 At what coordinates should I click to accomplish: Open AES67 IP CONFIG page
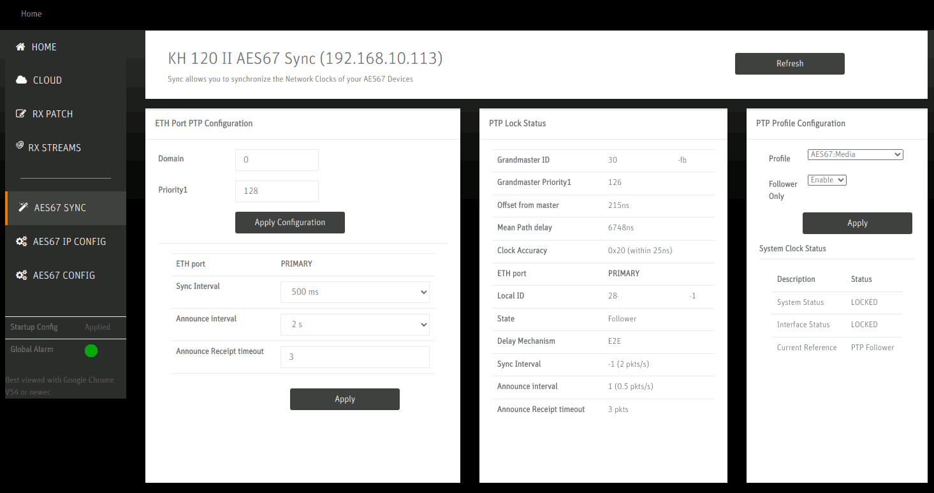(66, 242)
